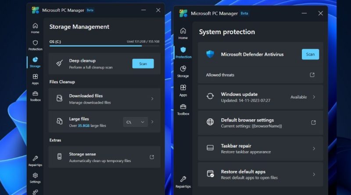Screen dimensions: 351x195
Task: Open Storage sense external link icon
Action: click(152, 157)
